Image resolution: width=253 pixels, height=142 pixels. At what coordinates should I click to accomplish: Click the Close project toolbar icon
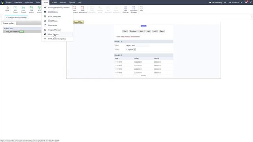coord(31,9)
